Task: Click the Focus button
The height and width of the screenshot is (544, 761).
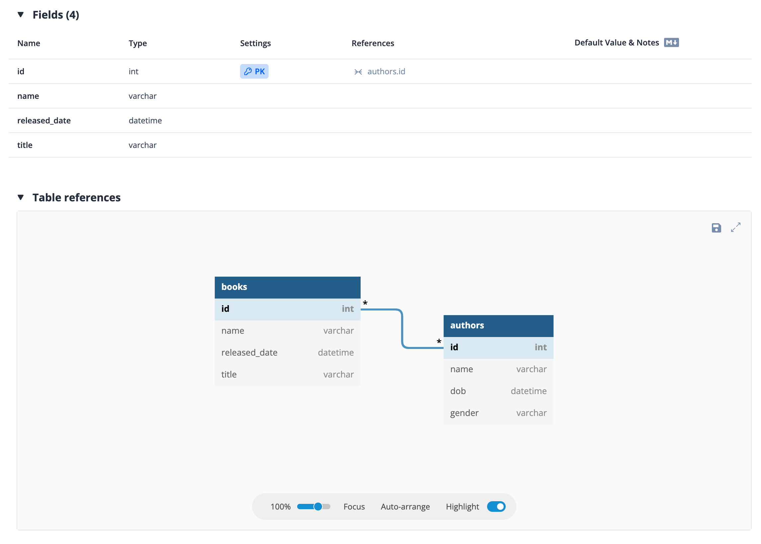Action: click(x=354, y=507)
